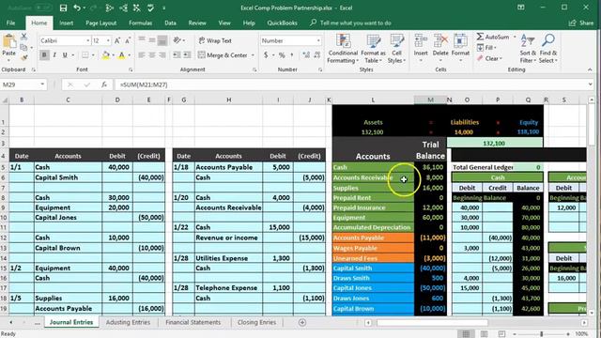Toggle Wrap Text
601x338 pixels.
(215, 40)
